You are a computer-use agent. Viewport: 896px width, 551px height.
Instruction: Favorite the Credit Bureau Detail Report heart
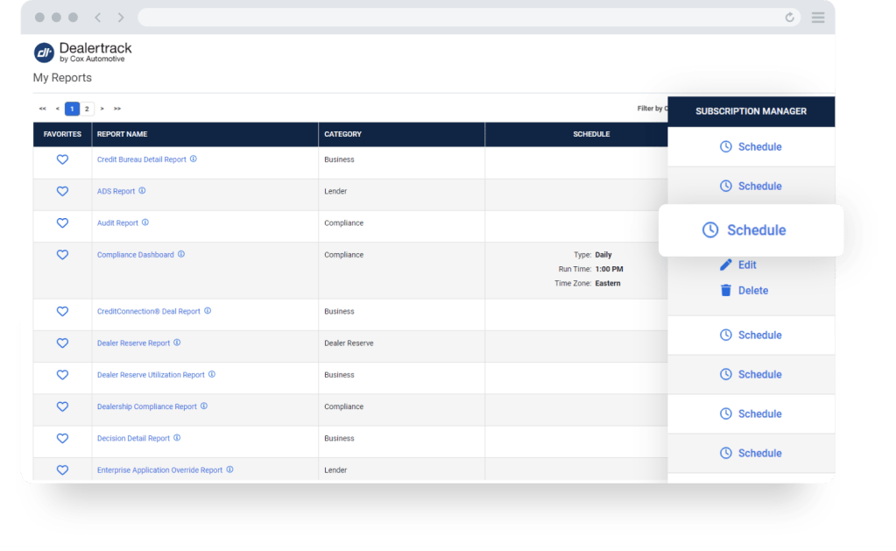pos(62,159)
